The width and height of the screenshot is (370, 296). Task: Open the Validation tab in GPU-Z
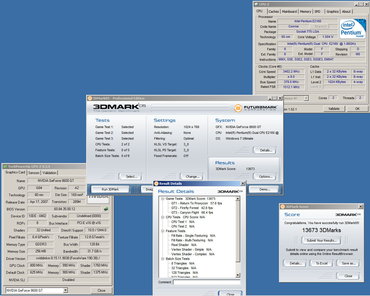[x=49, y=173]
